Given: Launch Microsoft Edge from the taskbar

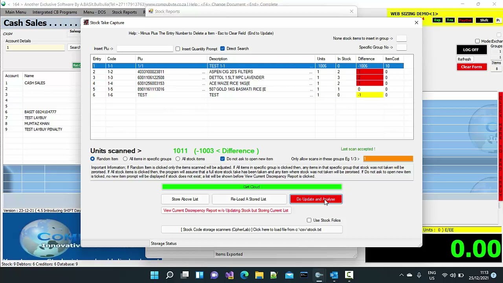Looking at the screenshot, I should [244, 275].
